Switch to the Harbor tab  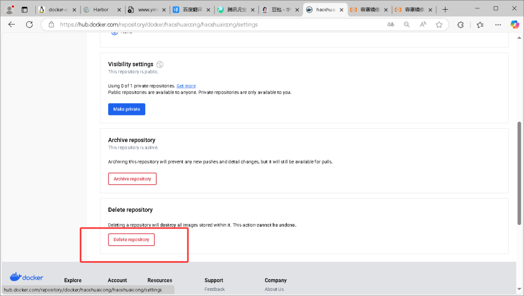100,9
